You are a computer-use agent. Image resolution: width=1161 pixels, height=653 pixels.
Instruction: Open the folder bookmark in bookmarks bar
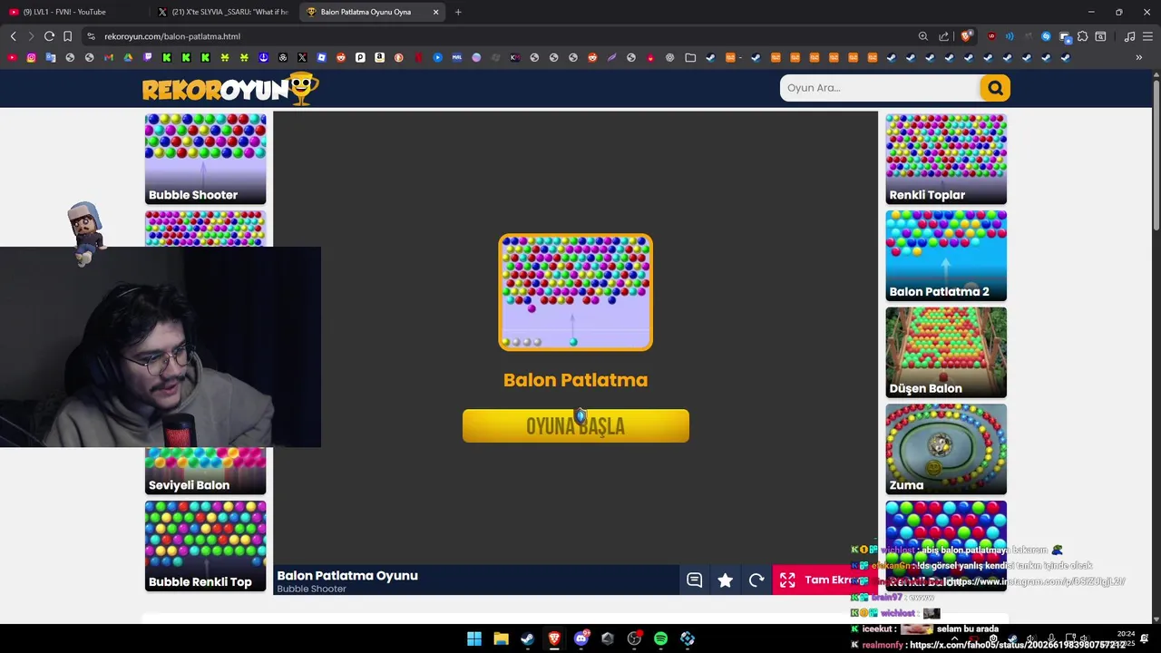click(690, 57)
